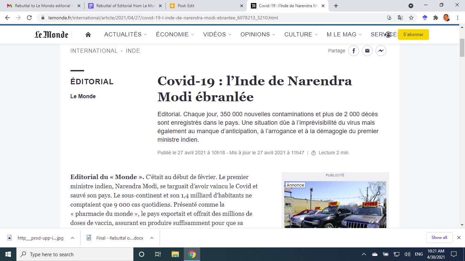Share article via Messenger icon

381,51
